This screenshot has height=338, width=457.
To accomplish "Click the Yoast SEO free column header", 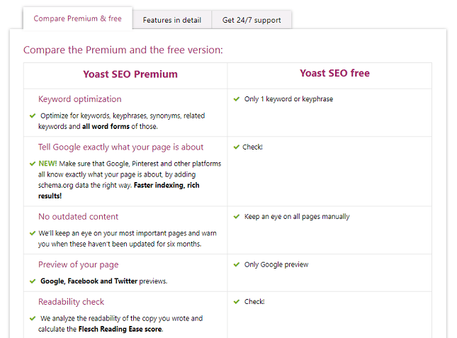I will [334, 73].
